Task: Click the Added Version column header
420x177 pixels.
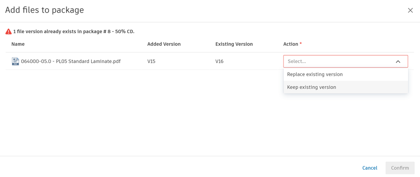Action: [x=164, y=44]
